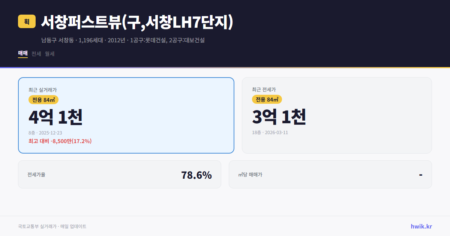
Task: Click the 18층 · 2026-03-11 date text
Action: (271, 133)
